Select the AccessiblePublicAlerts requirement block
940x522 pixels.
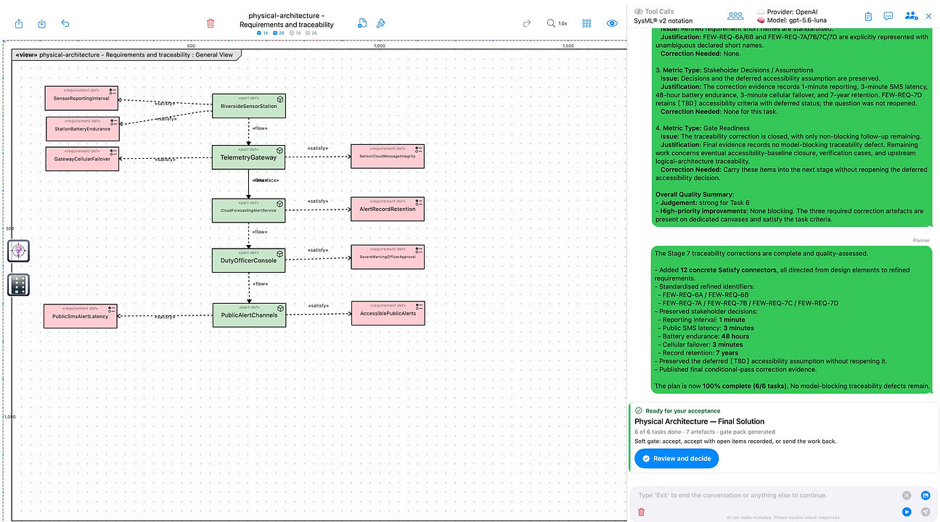click(388, 313)
